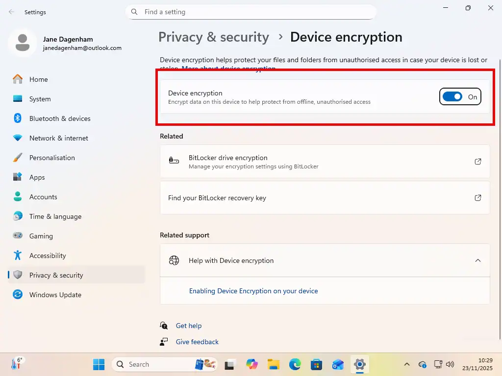This screenshot has height=376, width=502.
Task: Select Privacy & security in the sidebar
Action: pos(55,275)
